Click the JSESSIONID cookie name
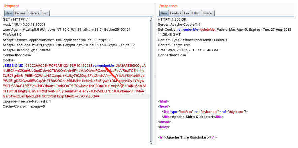The width and height of the screenshot is (298, 148). pyautogui.click(x=13, y=66)
